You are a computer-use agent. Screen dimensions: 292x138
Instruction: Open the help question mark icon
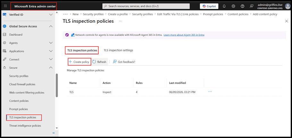click(x=242, y=6)
